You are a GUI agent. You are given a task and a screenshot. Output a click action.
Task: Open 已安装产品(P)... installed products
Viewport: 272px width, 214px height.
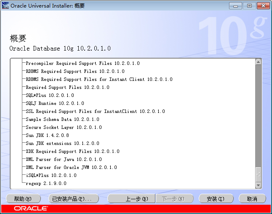click(74, 198)
